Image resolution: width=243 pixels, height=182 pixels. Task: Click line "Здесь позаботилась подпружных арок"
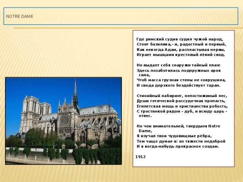coord(179,71)
